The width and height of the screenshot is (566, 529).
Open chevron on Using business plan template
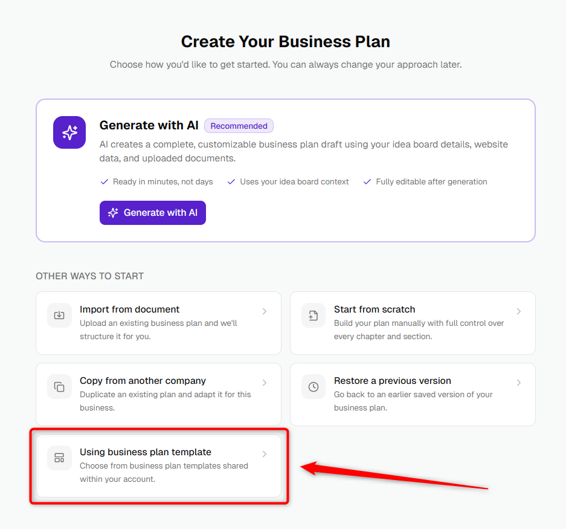(265, 454)
